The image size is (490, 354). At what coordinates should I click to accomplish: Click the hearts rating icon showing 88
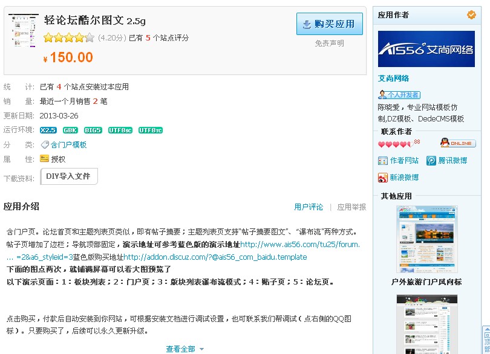[399, 144]
